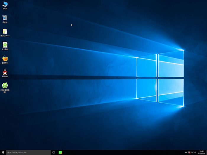Click the 360安全浏览器7 desktop icon
This screenshot has width=207, height=155.
pos(5,85)
